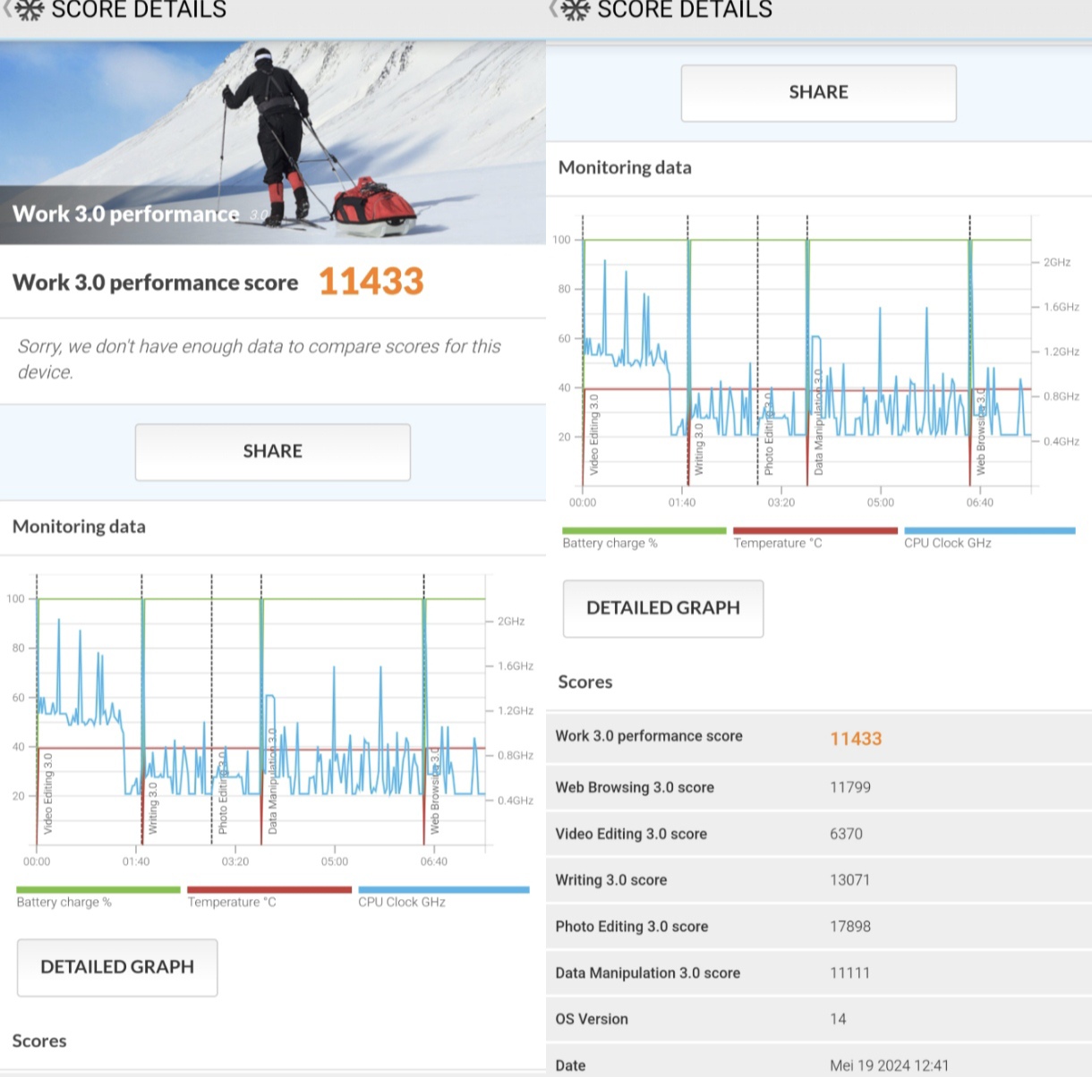Click the Monitoring data heading in left panel
The height and width of the screenshot is (1077, 1092).
tap(79, 526)
